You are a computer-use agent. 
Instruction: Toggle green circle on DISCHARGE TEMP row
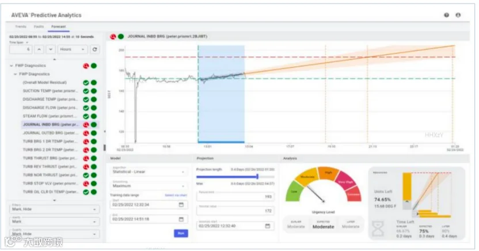(94, 99)
